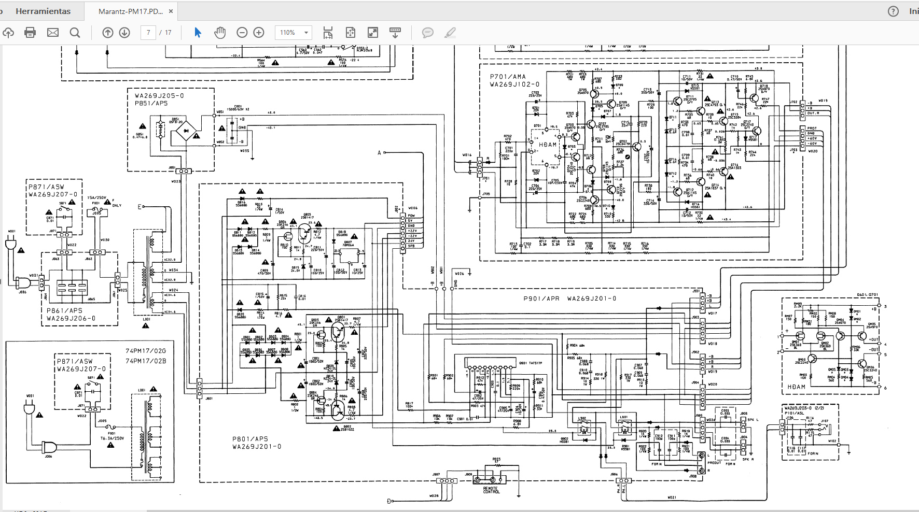Click the 'REMOTE CONTROL' jack label
Screen dimensions: 919x512
(x=491, y=490)
